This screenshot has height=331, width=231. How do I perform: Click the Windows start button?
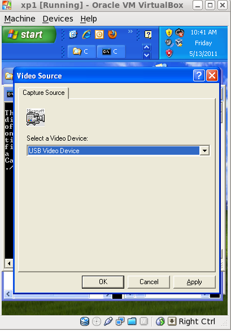click(29, 34)
